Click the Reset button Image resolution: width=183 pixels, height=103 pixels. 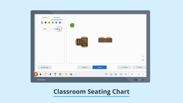139,68
